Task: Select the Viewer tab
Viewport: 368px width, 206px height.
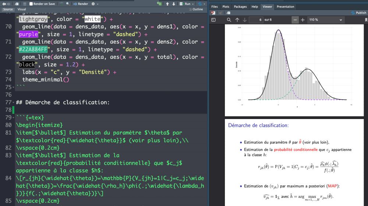Action: tap(267, 7)
